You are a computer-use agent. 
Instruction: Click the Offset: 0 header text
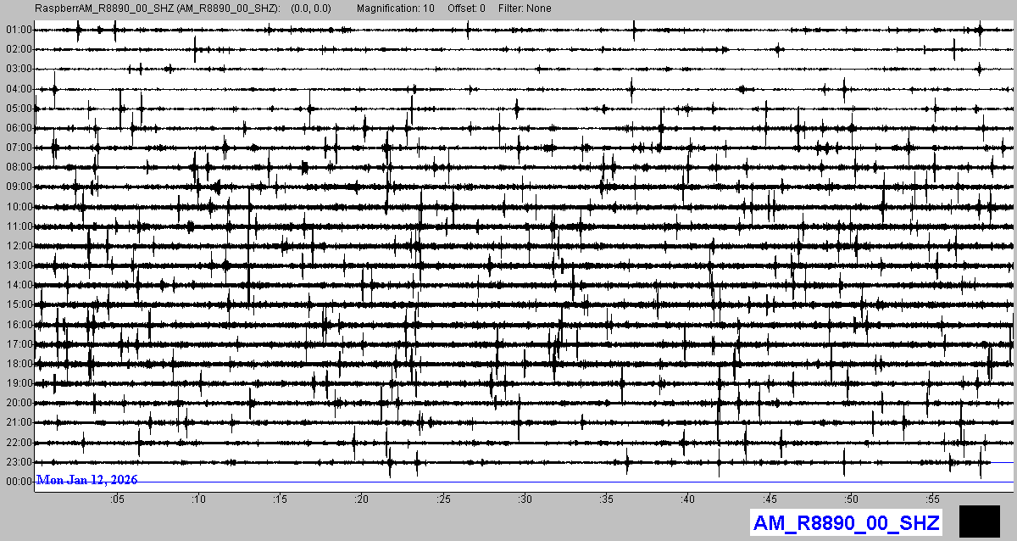[x=466, y=8]
